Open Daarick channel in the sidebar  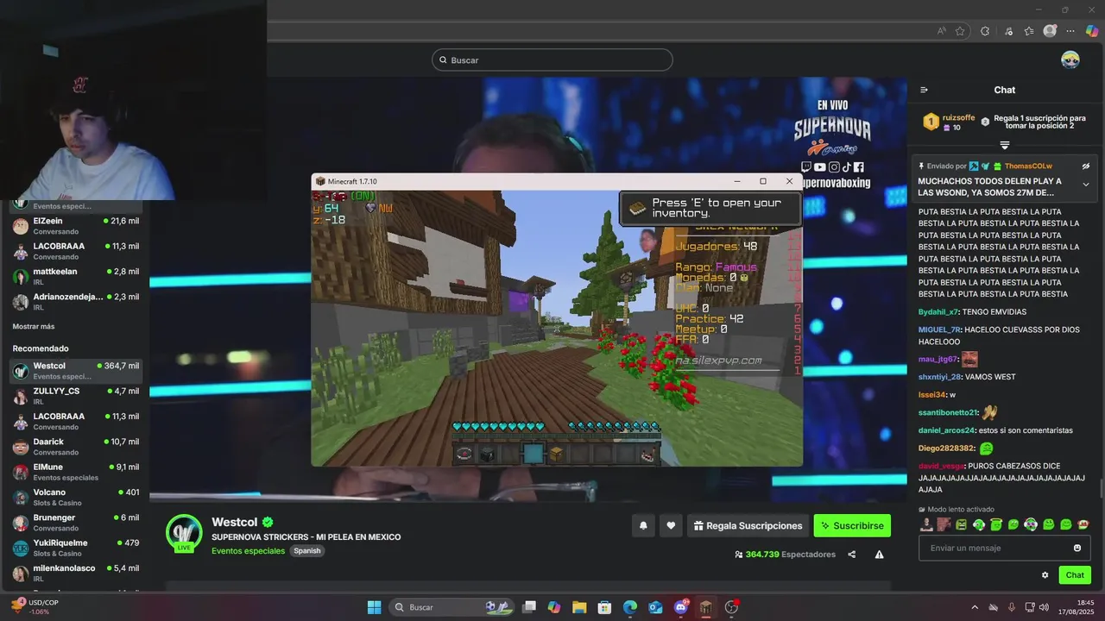point(77,447)
